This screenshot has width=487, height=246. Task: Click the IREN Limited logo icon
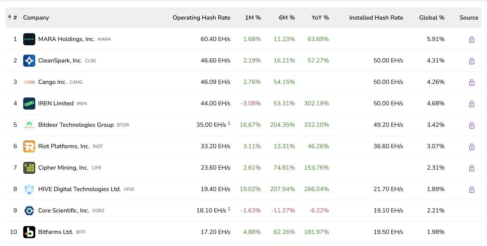[x=29, y=104]
